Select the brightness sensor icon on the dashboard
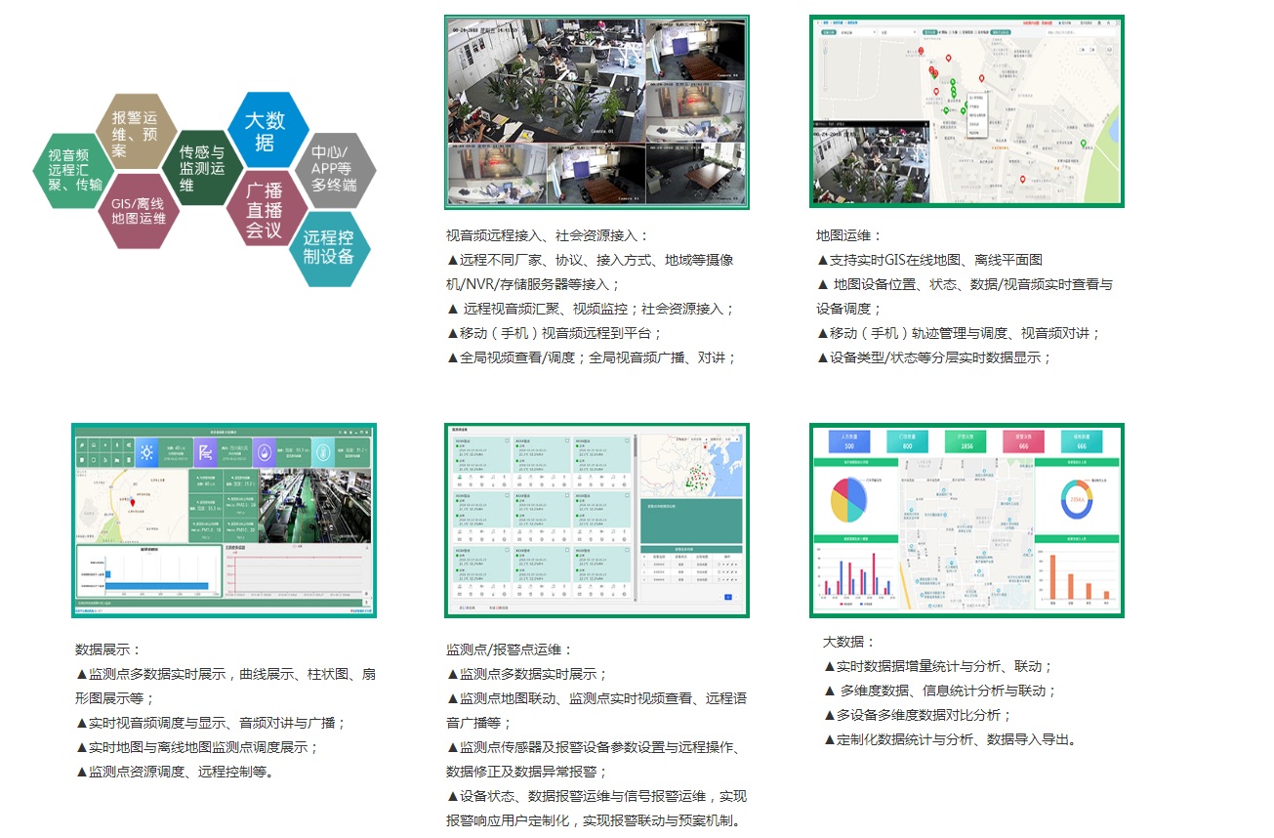The image size is (1274, 838). click(x=147, y=452)
